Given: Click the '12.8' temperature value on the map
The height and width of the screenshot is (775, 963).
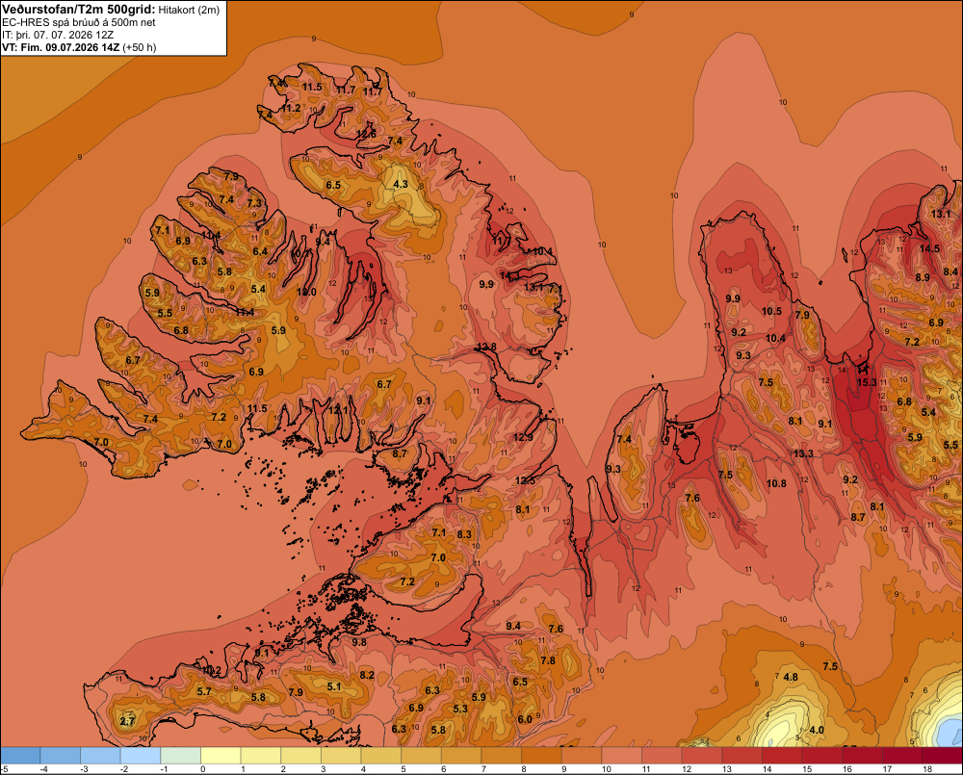Looking at the screenshot, I should (x=485, y=347).
